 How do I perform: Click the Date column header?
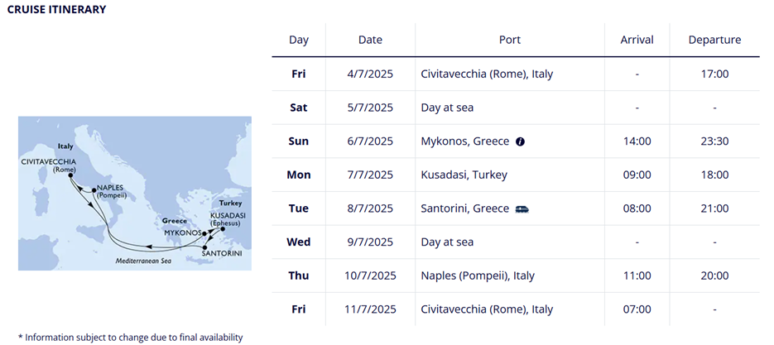370,40
